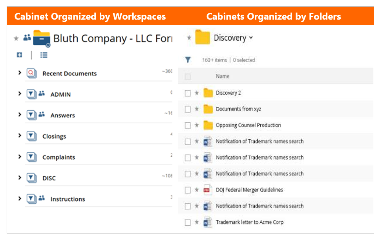
Task: Click the Discovery 2 folder icon
Action: click(208, 93)
